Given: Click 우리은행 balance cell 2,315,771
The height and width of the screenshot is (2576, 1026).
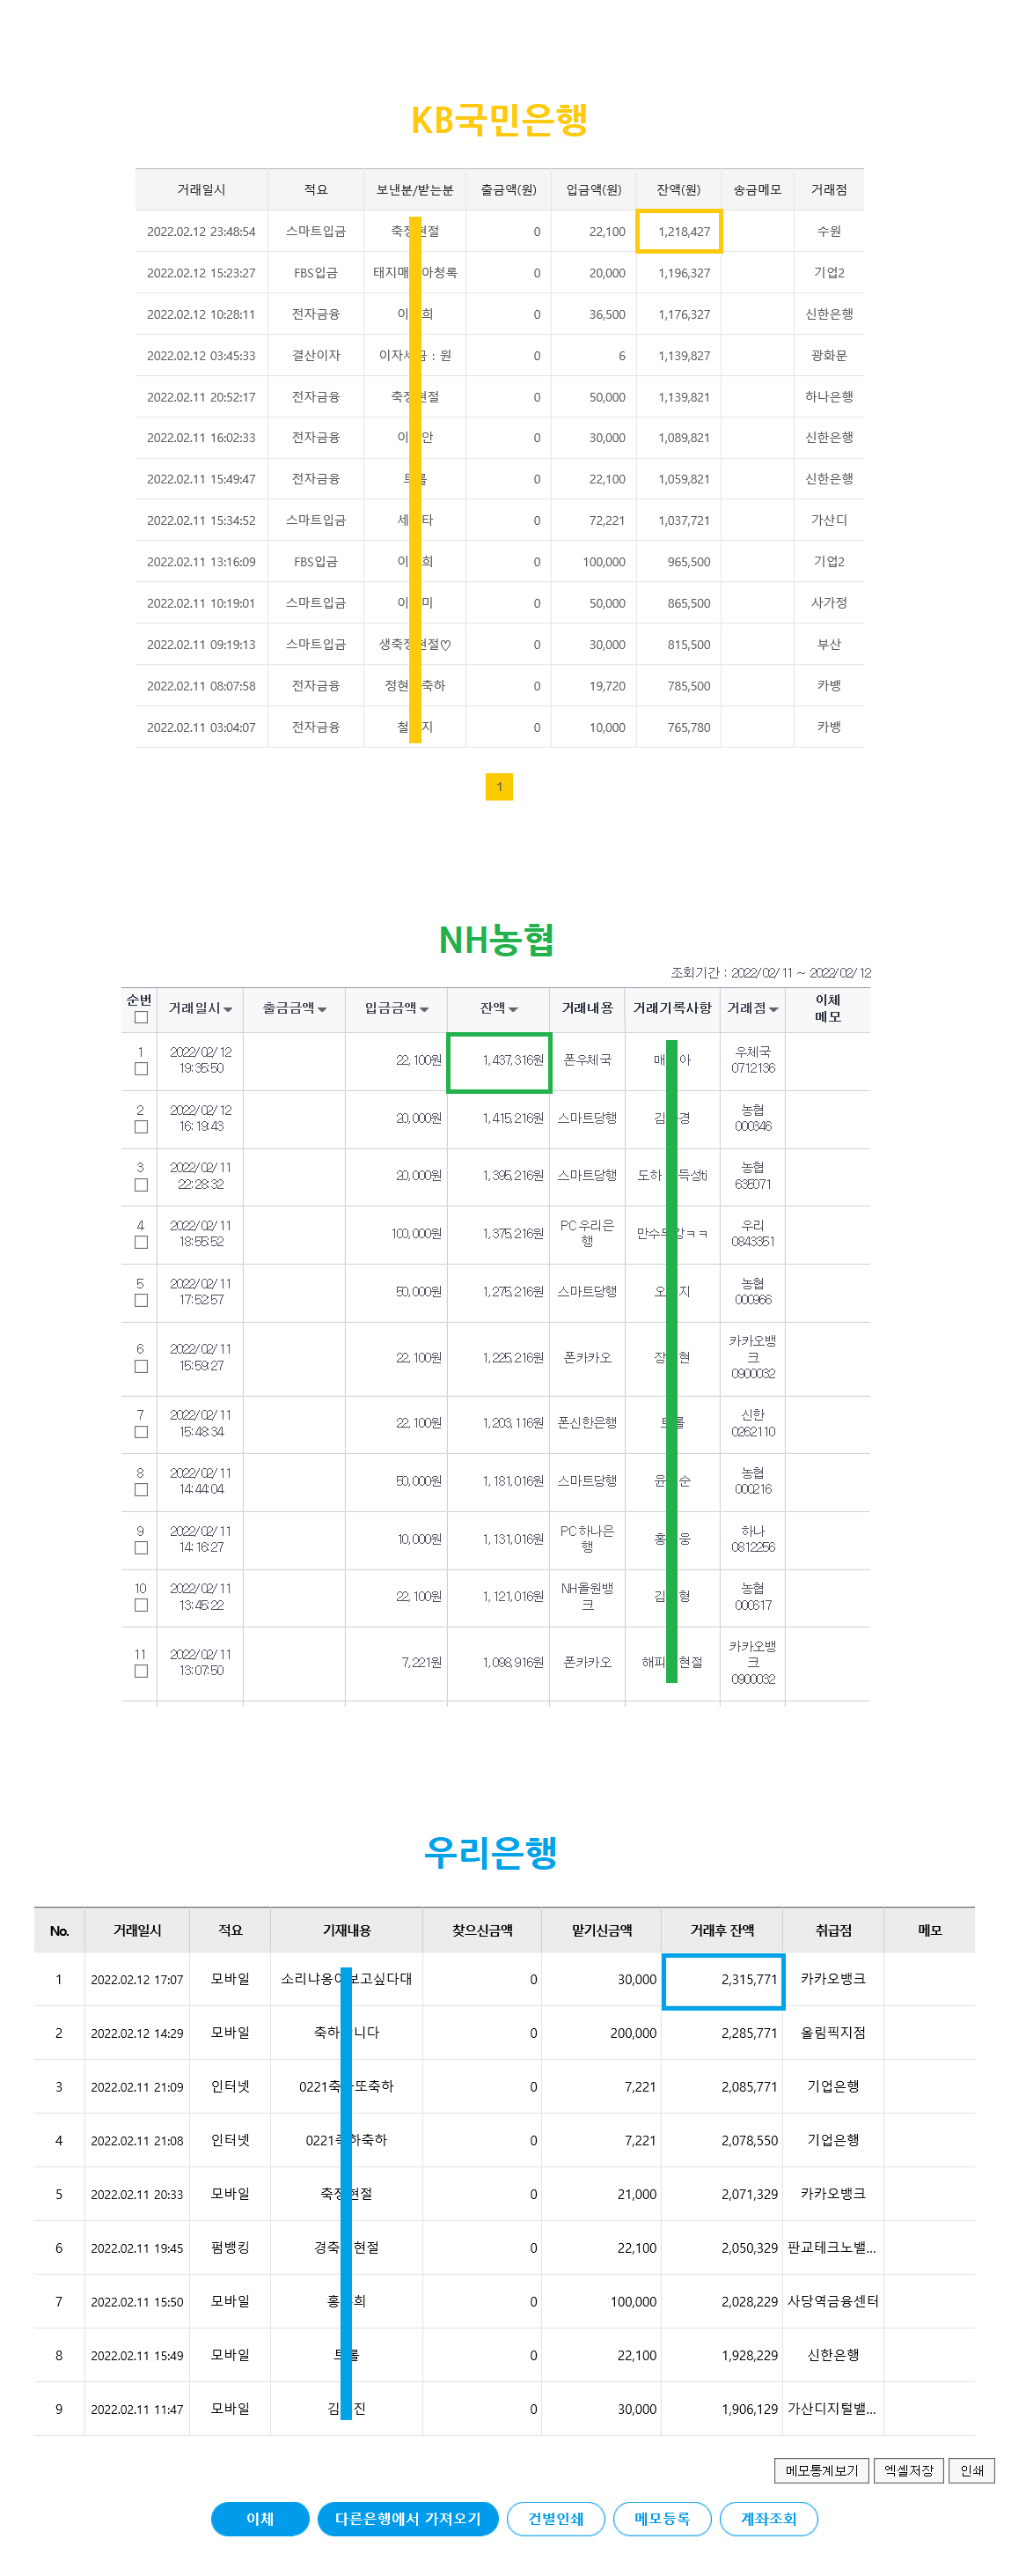Looking at the screenshot, I should [723, 1980].
